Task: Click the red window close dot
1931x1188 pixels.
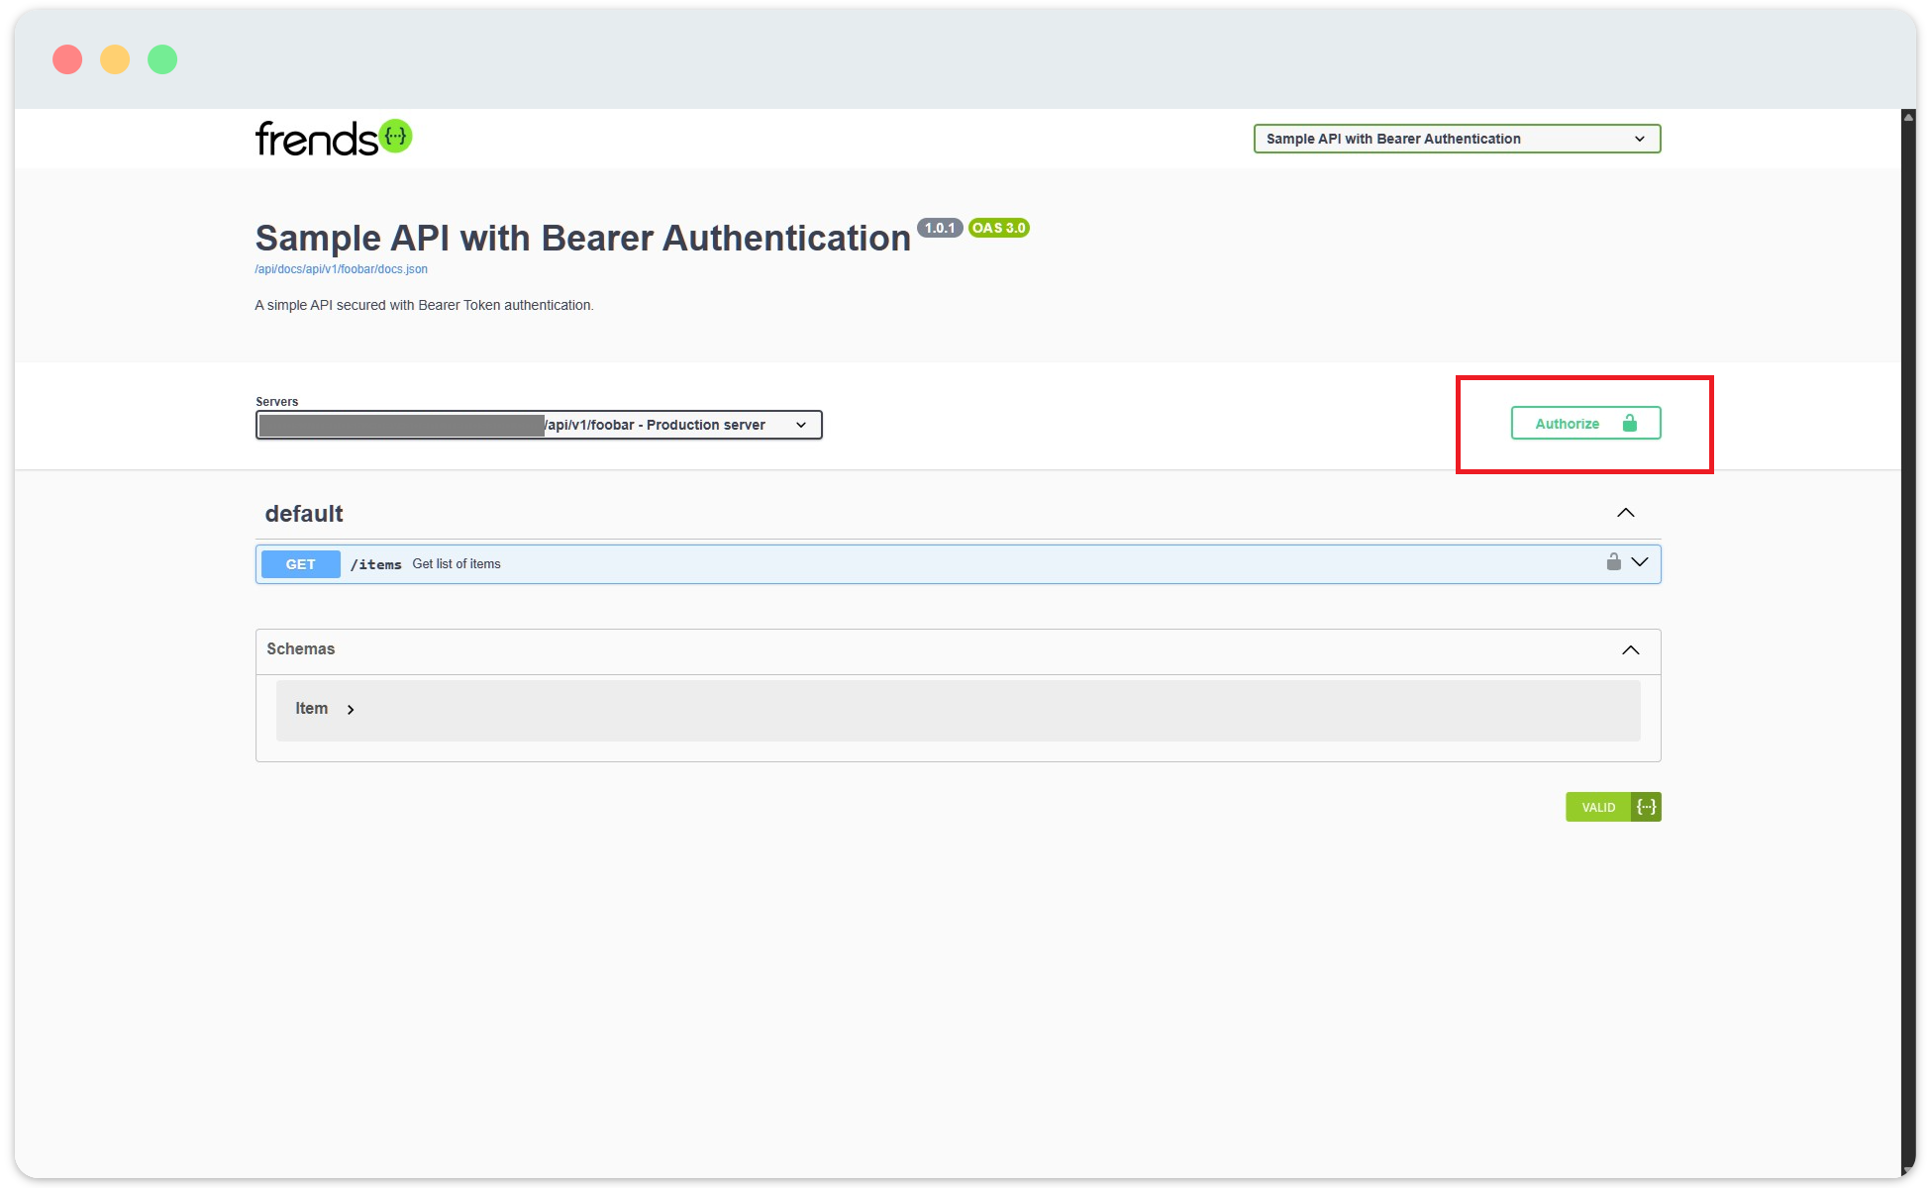Action: [x=67, y=59]
